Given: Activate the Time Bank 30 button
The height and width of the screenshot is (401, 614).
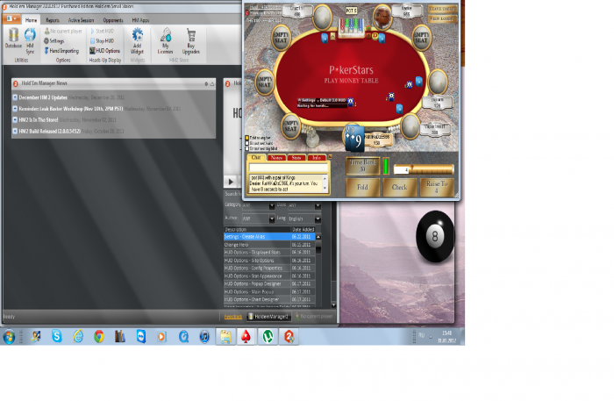Looking at the screenshot, I should click(x=362, y=166).
